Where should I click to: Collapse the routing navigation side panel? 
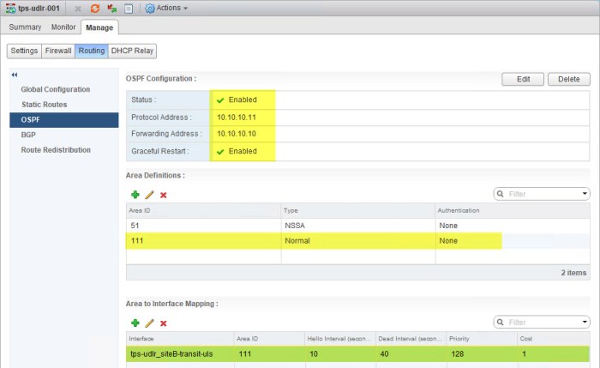point(15,75)
